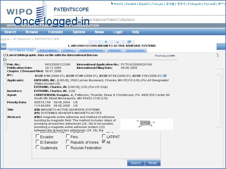Open IPC class B32B 5/16 link
Image resolution: width=226 pixels, height=169 pixels.
[x=42, y=76]
